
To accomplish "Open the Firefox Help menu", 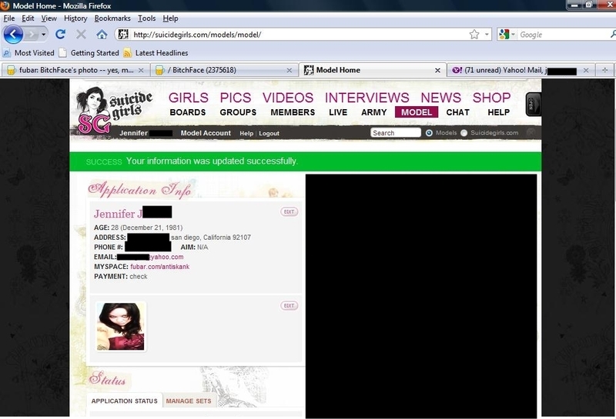I will [170, 18].
